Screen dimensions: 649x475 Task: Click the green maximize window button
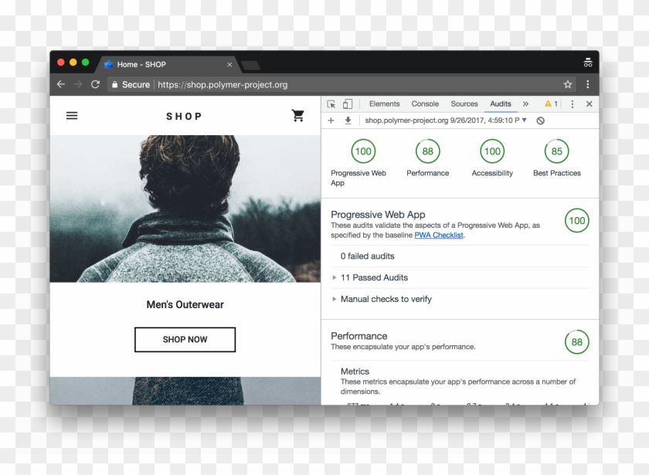[x=85, y=62]
